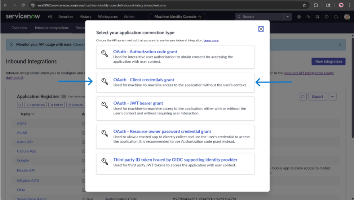
Task: Open the Group by control
Action: coord(76,105)
